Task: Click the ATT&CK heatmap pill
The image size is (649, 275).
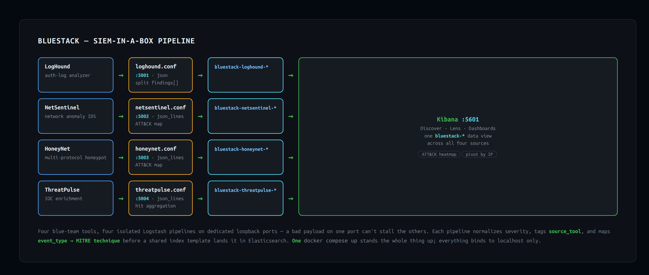Action: (x=439, y=154)
